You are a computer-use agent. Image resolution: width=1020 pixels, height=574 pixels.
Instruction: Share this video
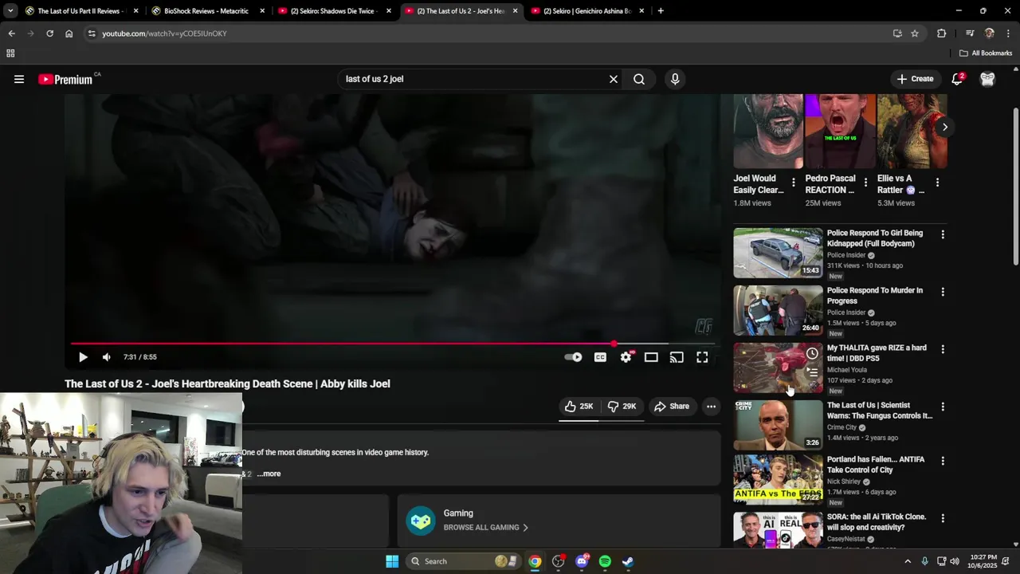tap(672, 407)
